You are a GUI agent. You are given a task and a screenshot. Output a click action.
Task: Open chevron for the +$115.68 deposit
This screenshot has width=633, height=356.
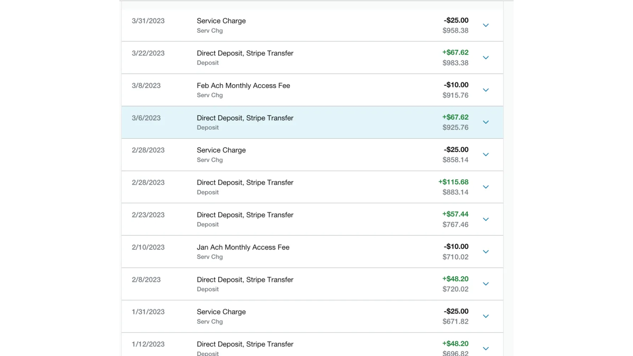pyautogui.click(x=486, y=187)
